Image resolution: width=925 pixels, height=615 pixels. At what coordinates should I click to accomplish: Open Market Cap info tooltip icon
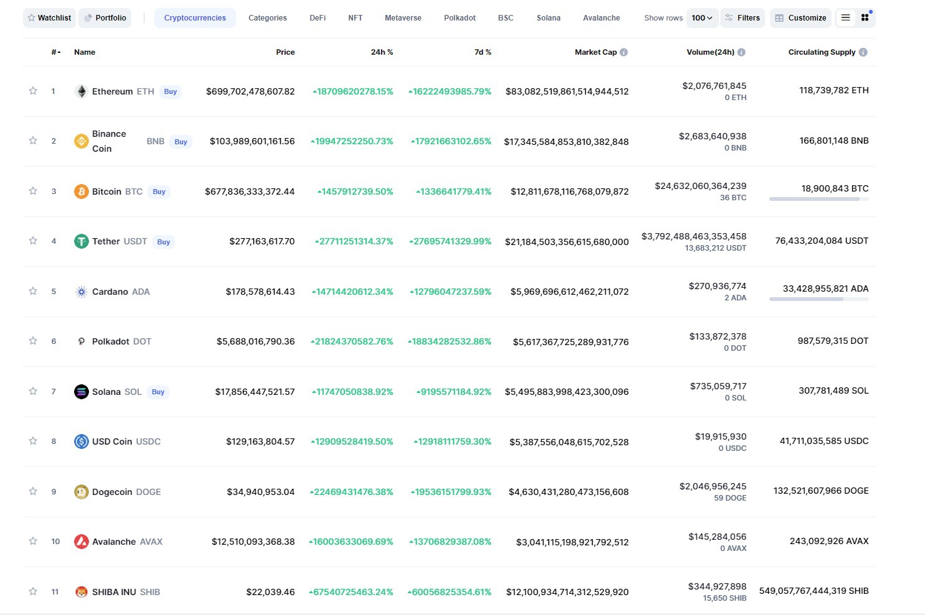(x=624, y=52)
